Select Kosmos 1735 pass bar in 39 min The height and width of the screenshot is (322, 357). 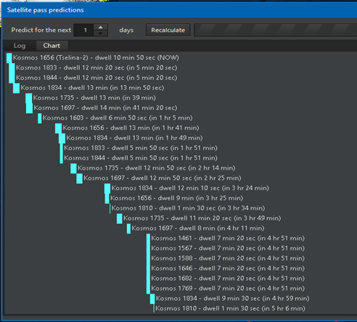pyautogui.click(x=29, y=98)
